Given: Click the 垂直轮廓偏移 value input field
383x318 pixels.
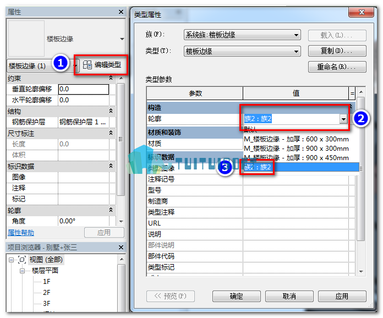Looking at the screenshot, I should pos(83,89).
